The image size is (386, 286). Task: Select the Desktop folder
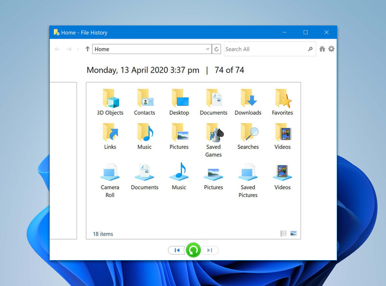point(179,102)
